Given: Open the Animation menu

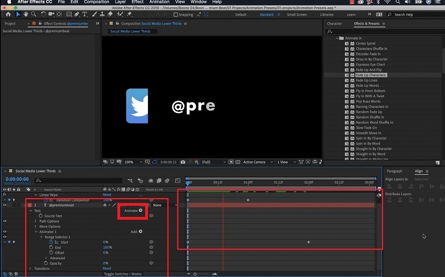Looking at the screenshot, I should [159, 2].
